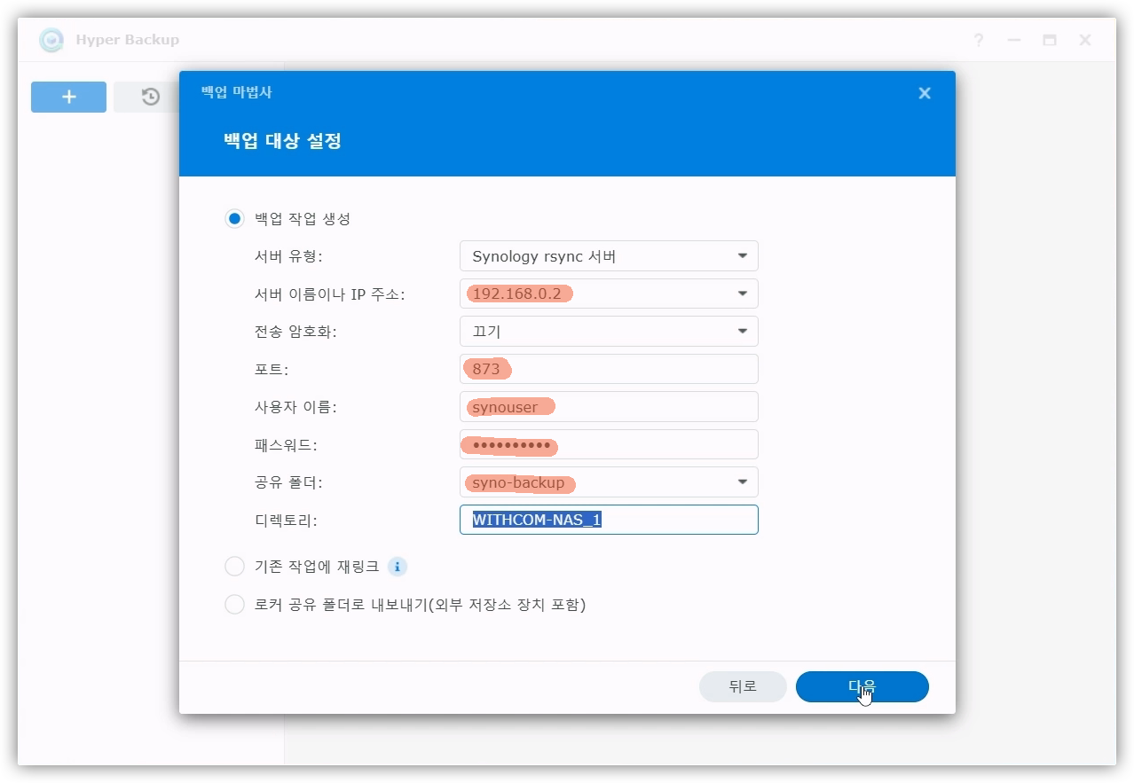Choose 로커 공유 폴더로 내보내기 radio option
The height and width of the screenshot is (783, 1134).
pyautogui.click(x=234, y=605)
